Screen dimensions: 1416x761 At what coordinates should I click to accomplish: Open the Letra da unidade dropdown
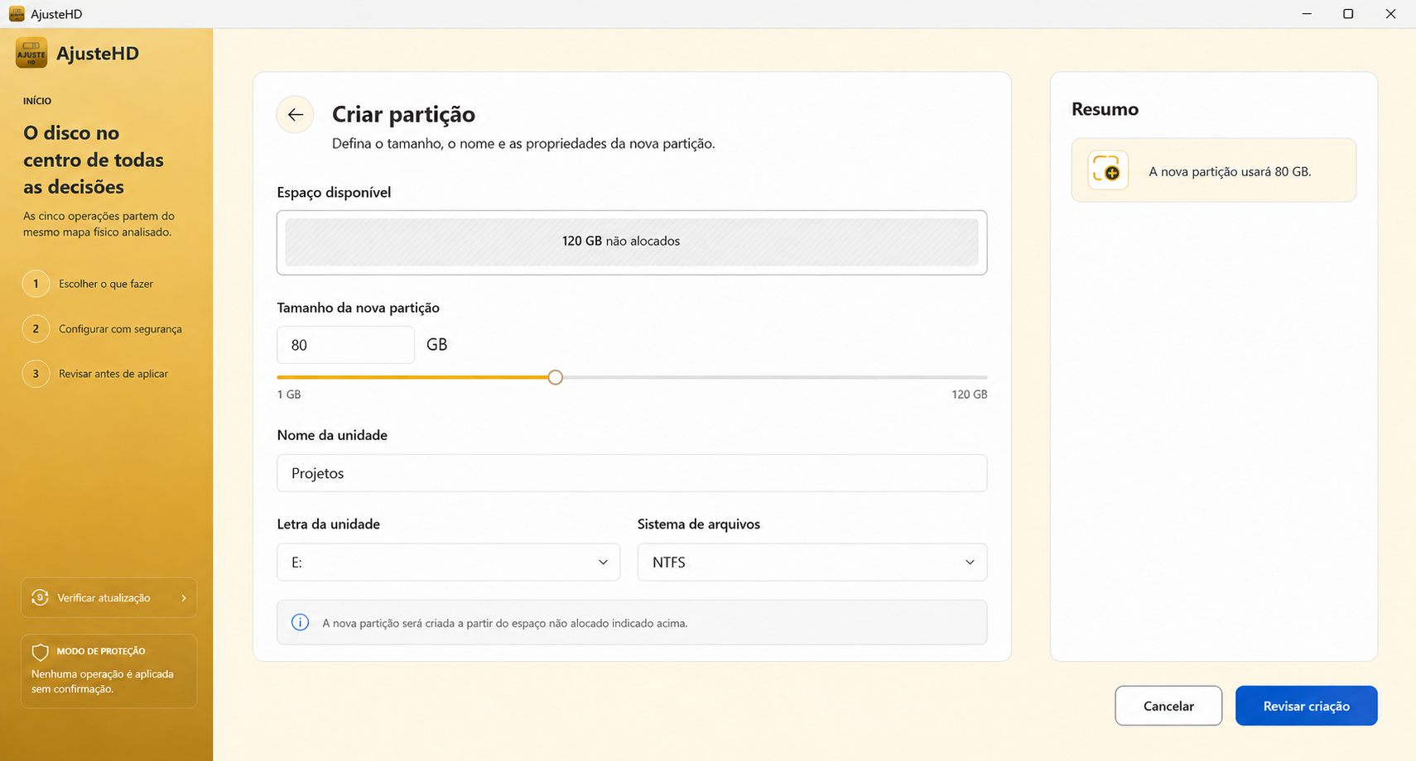[448, 562]
